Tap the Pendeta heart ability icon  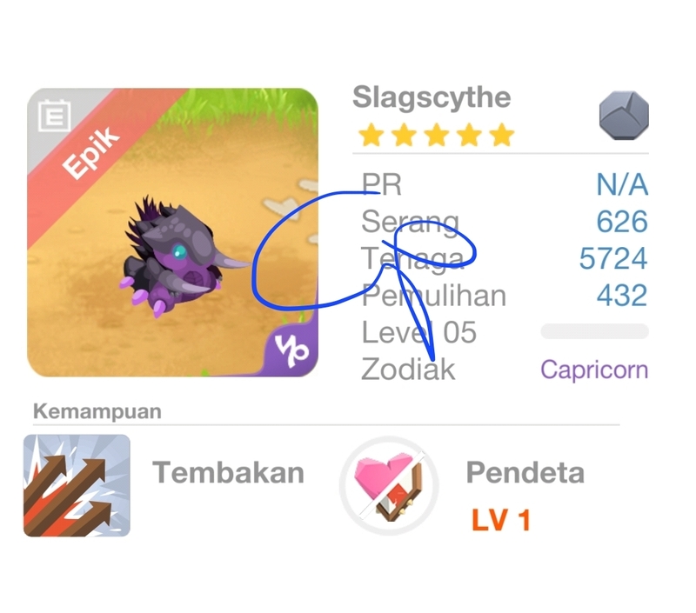tap(389, 485)
